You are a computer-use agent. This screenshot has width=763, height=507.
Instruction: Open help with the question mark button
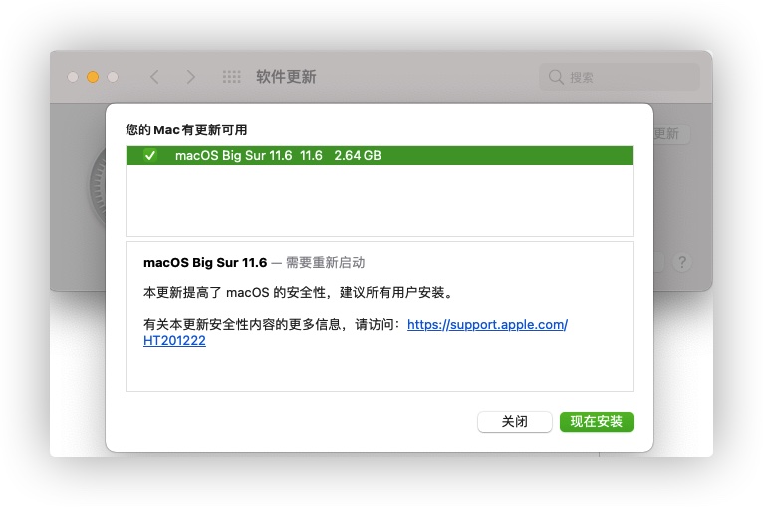tap(682, 262)
